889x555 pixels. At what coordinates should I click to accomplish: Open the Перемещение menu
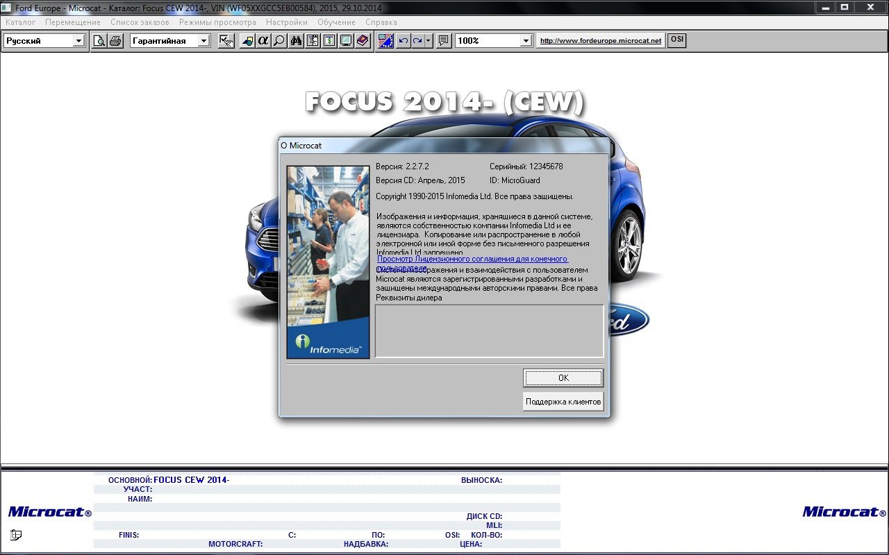click(73, 22)
